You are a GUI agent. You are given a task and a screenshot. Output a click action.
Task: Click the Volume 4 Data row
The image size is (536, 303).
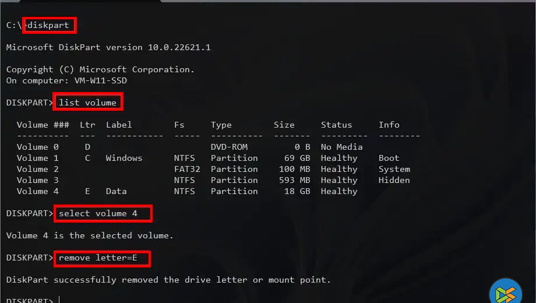[117, 191]
